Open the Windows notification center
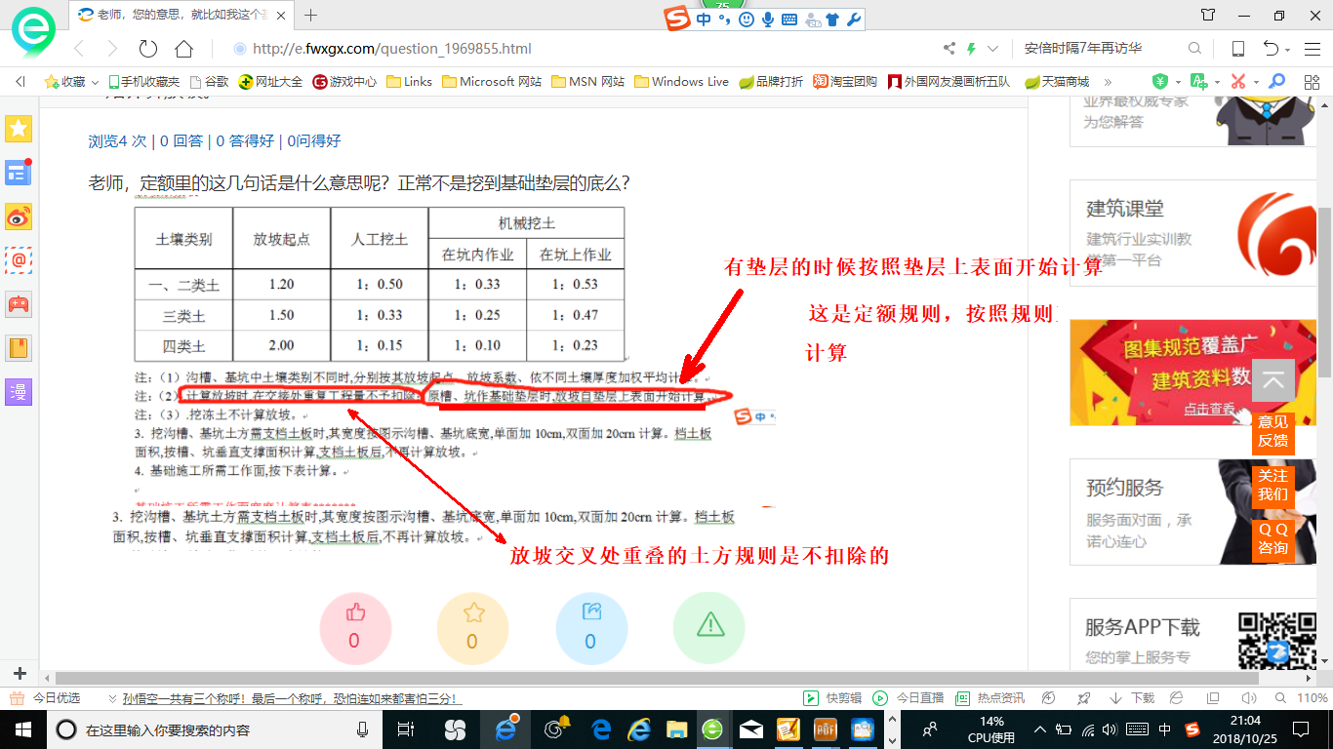1333x749 pixels. [1300, 729]
